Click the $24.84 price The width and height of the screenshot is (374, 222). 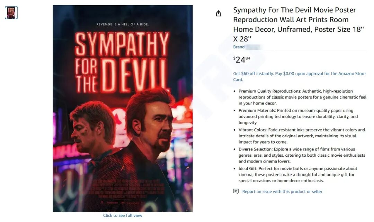pyautogui.click(x=242, y=59)
